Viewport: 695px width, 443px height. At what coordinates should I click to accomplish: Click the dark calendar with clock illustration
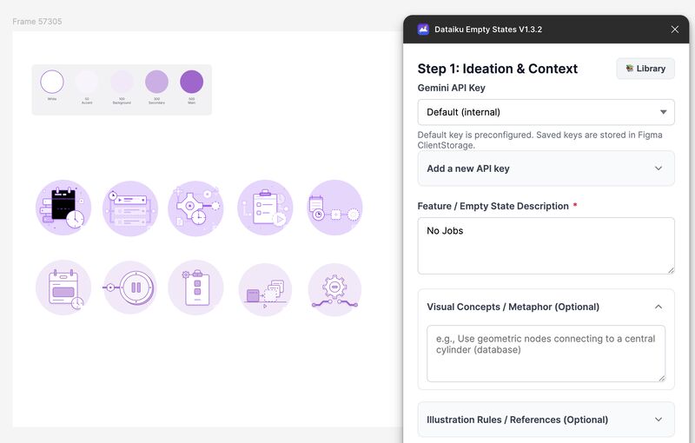[x=63, y=208]
